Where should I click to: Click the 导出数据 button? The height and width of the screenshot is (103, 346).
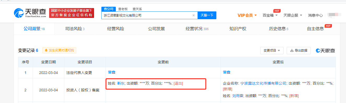(x=299, y=51)
